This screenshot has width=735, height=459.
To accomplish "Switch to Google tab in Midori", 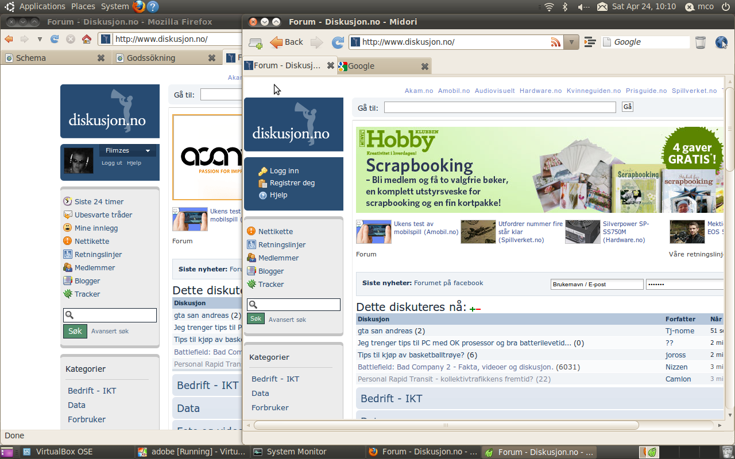I will [379, 66].
